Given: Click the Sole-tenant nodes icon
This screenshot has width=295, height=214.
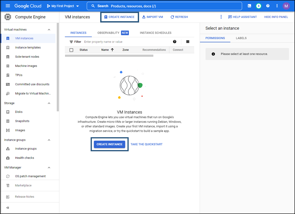Looking at the screenshot, I should click(8, 57).
